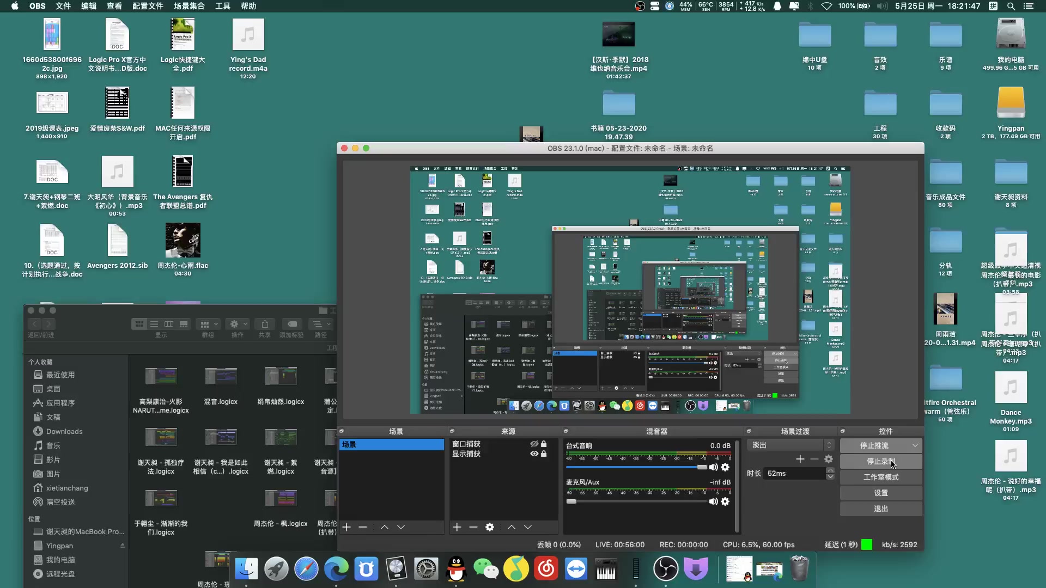
Task: Open the 查看 menu
Action: pyautogui.click(x=114, y=6)
